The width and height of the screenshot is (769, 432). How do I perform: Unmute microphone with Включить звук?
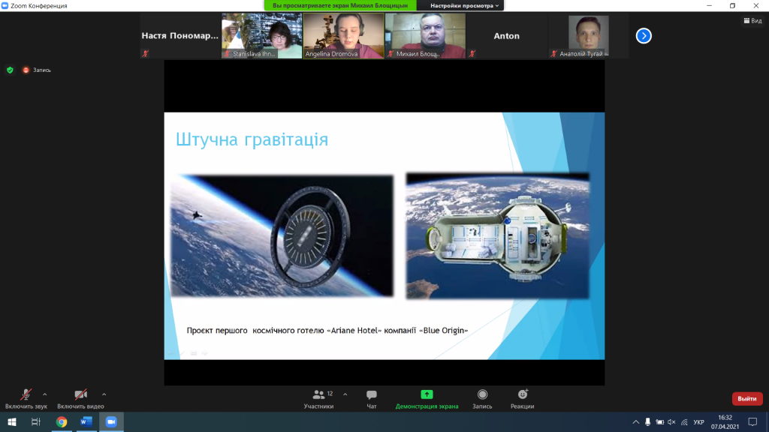click(26, 399)
